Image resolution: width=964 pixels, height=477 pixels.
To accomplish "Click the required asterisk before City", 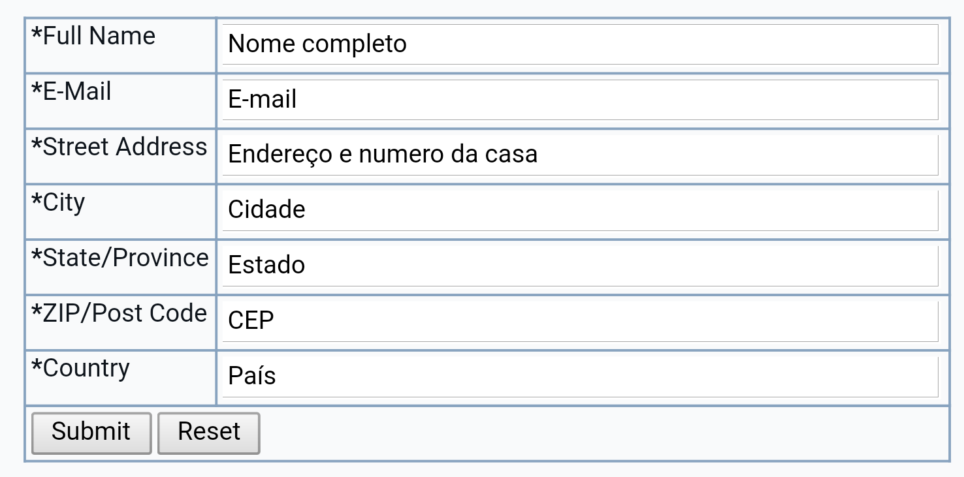I will pyautogui.click(x=37, y=200).
